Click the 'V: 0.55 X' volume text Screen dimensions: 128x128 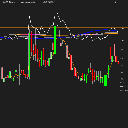coord(124,87)
